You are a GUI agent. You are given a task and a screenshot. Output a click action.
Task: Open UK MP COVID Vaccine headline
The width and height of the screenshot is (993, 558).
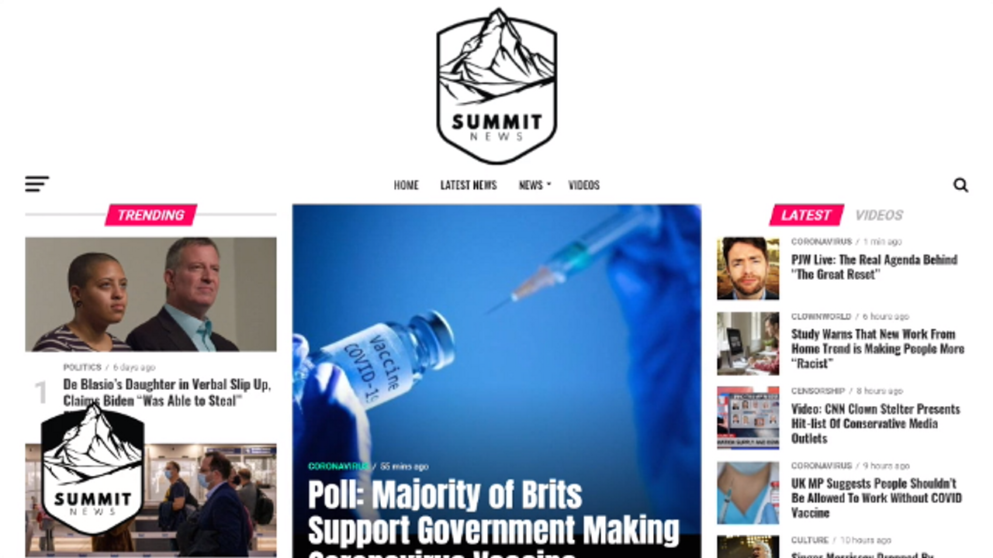coord(877,498)
